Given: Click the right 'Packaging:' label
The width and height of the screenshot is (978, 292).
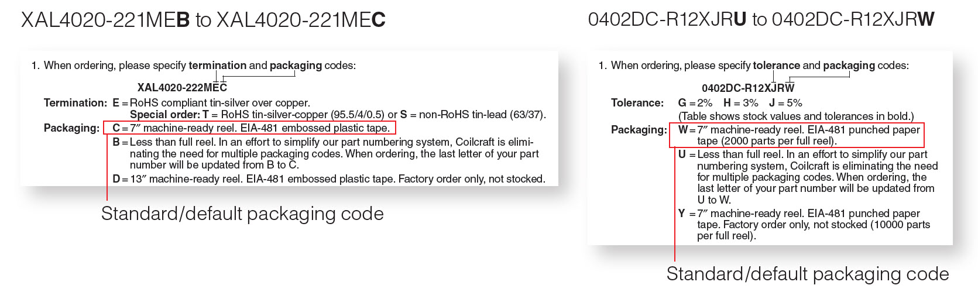Looking at the screenshot, I should [639, 129].
